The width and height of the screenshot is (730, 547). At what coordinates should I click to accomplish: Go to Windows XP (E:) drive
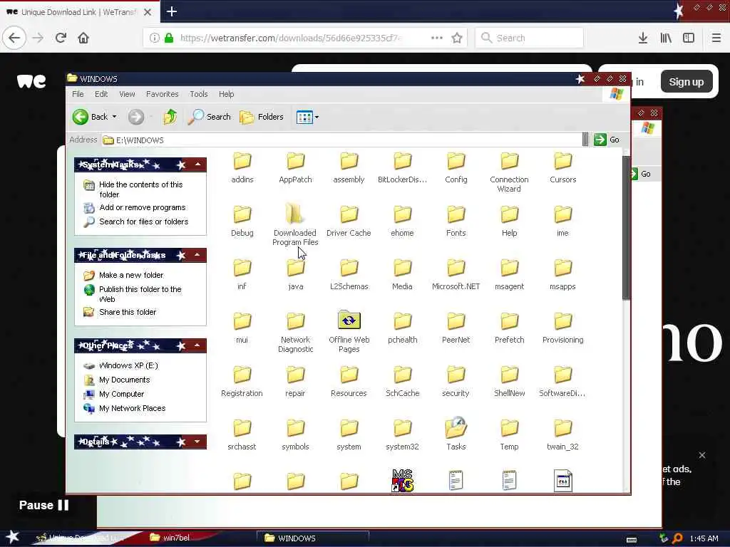click(x=128, y=365)
